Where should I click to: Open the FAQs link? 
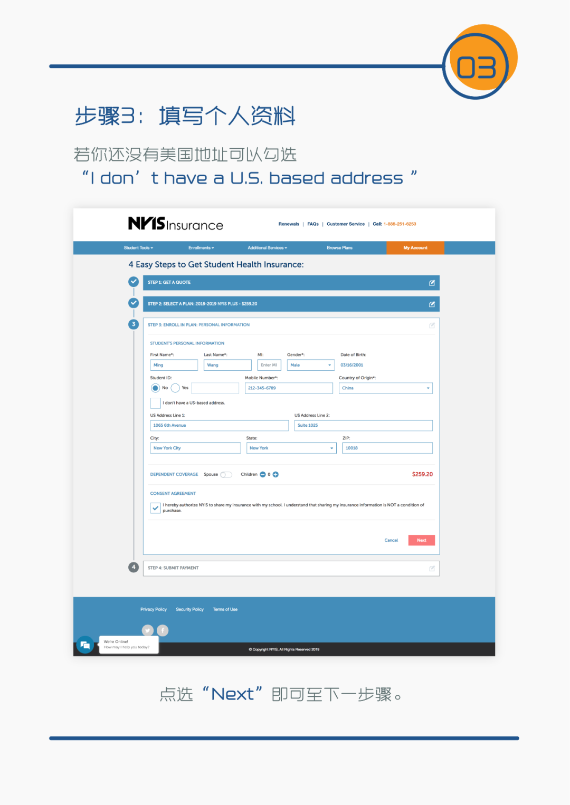(313, 224)
